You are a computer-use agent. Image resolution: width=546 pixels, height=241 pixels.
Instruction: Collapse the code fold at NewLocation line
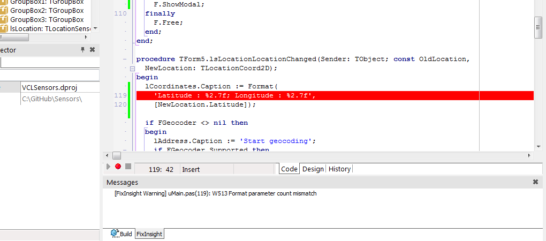132,69
